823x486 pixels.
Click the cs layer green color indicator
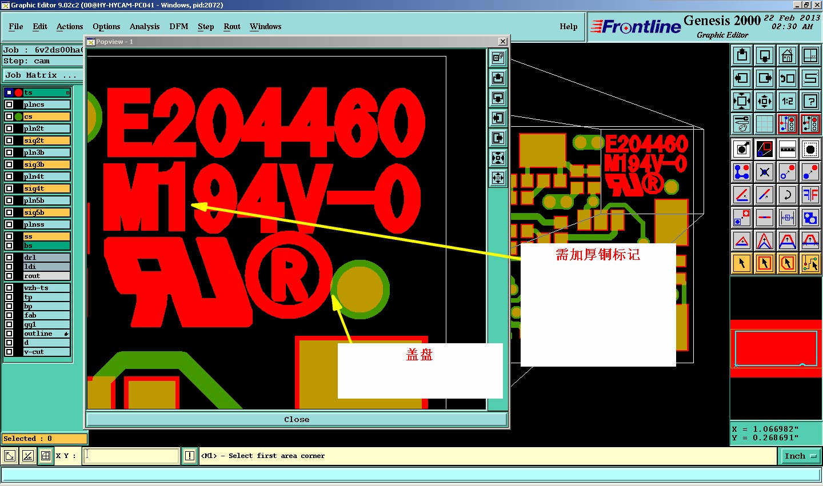tap(18, 117)
